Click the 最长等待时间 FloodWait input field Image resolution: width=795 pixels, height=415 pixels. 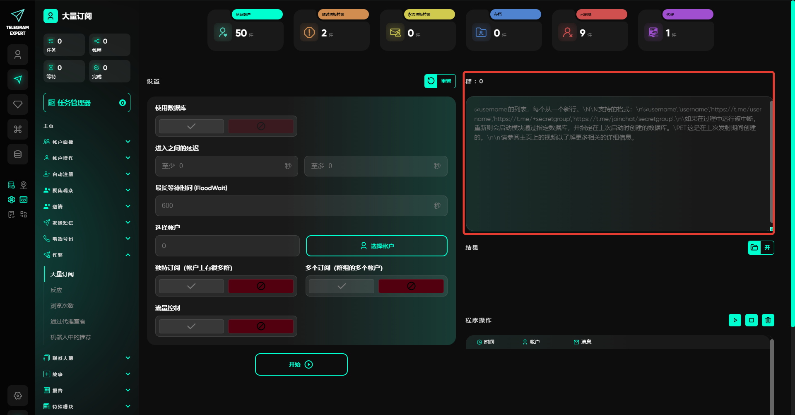click(294, 206)
